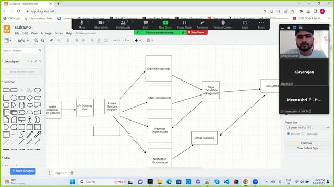334x187 pixels.
Task: Open Apps in Zoom toolbar
Action: [x=245, y=24]
